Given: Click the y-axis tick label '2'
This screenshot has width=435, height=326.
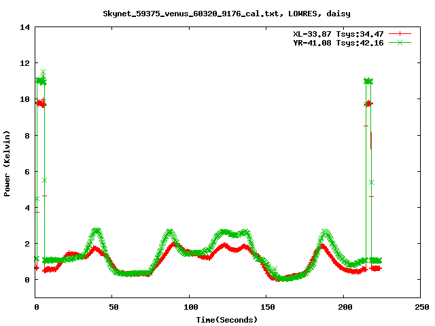Looking at the screenshot, I should pyautogui.click(x=27, y=244).
